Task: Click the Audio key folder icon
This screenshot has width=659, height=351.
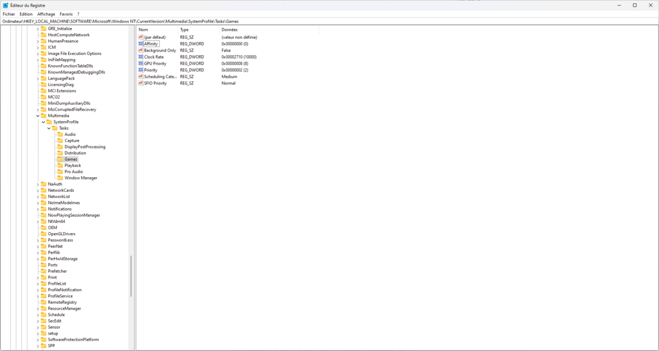Action: pos(60,134)
